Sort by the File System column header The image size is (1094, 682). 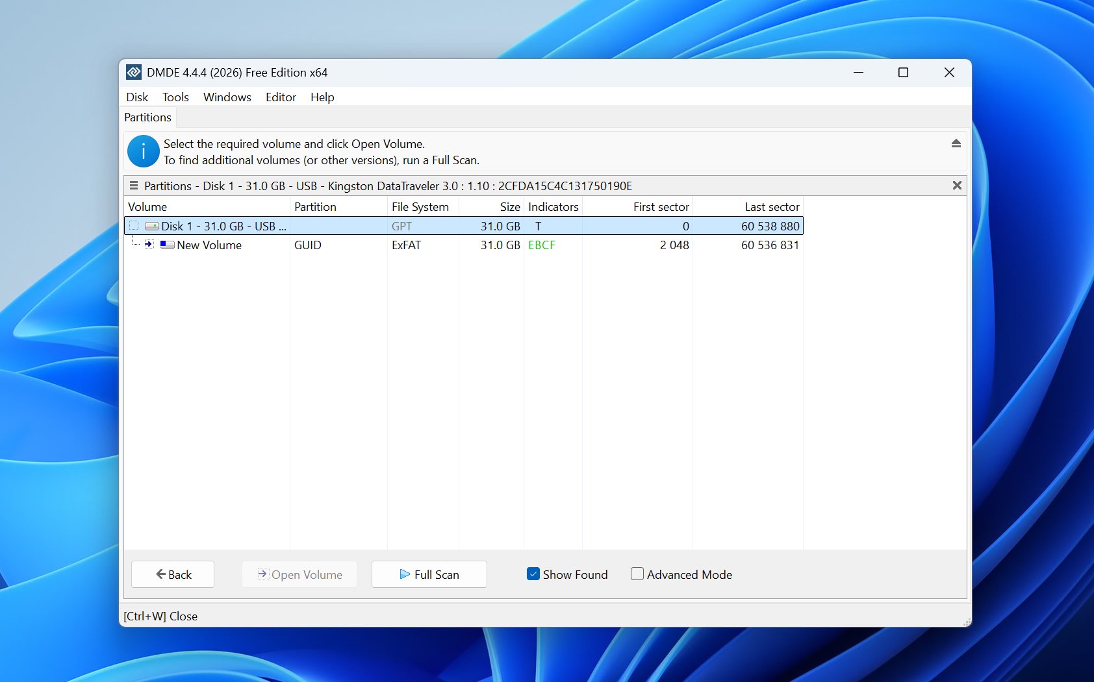pyautogui.click(x=423, y=207)
